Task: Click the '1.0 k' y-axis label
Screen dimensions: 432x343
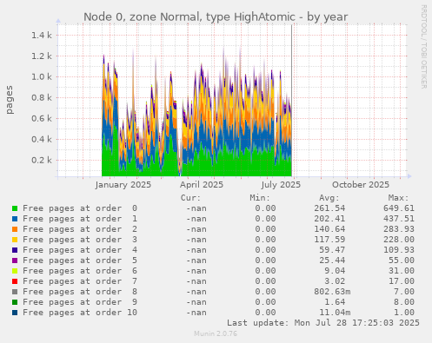Action: click(x=42, y=77)
